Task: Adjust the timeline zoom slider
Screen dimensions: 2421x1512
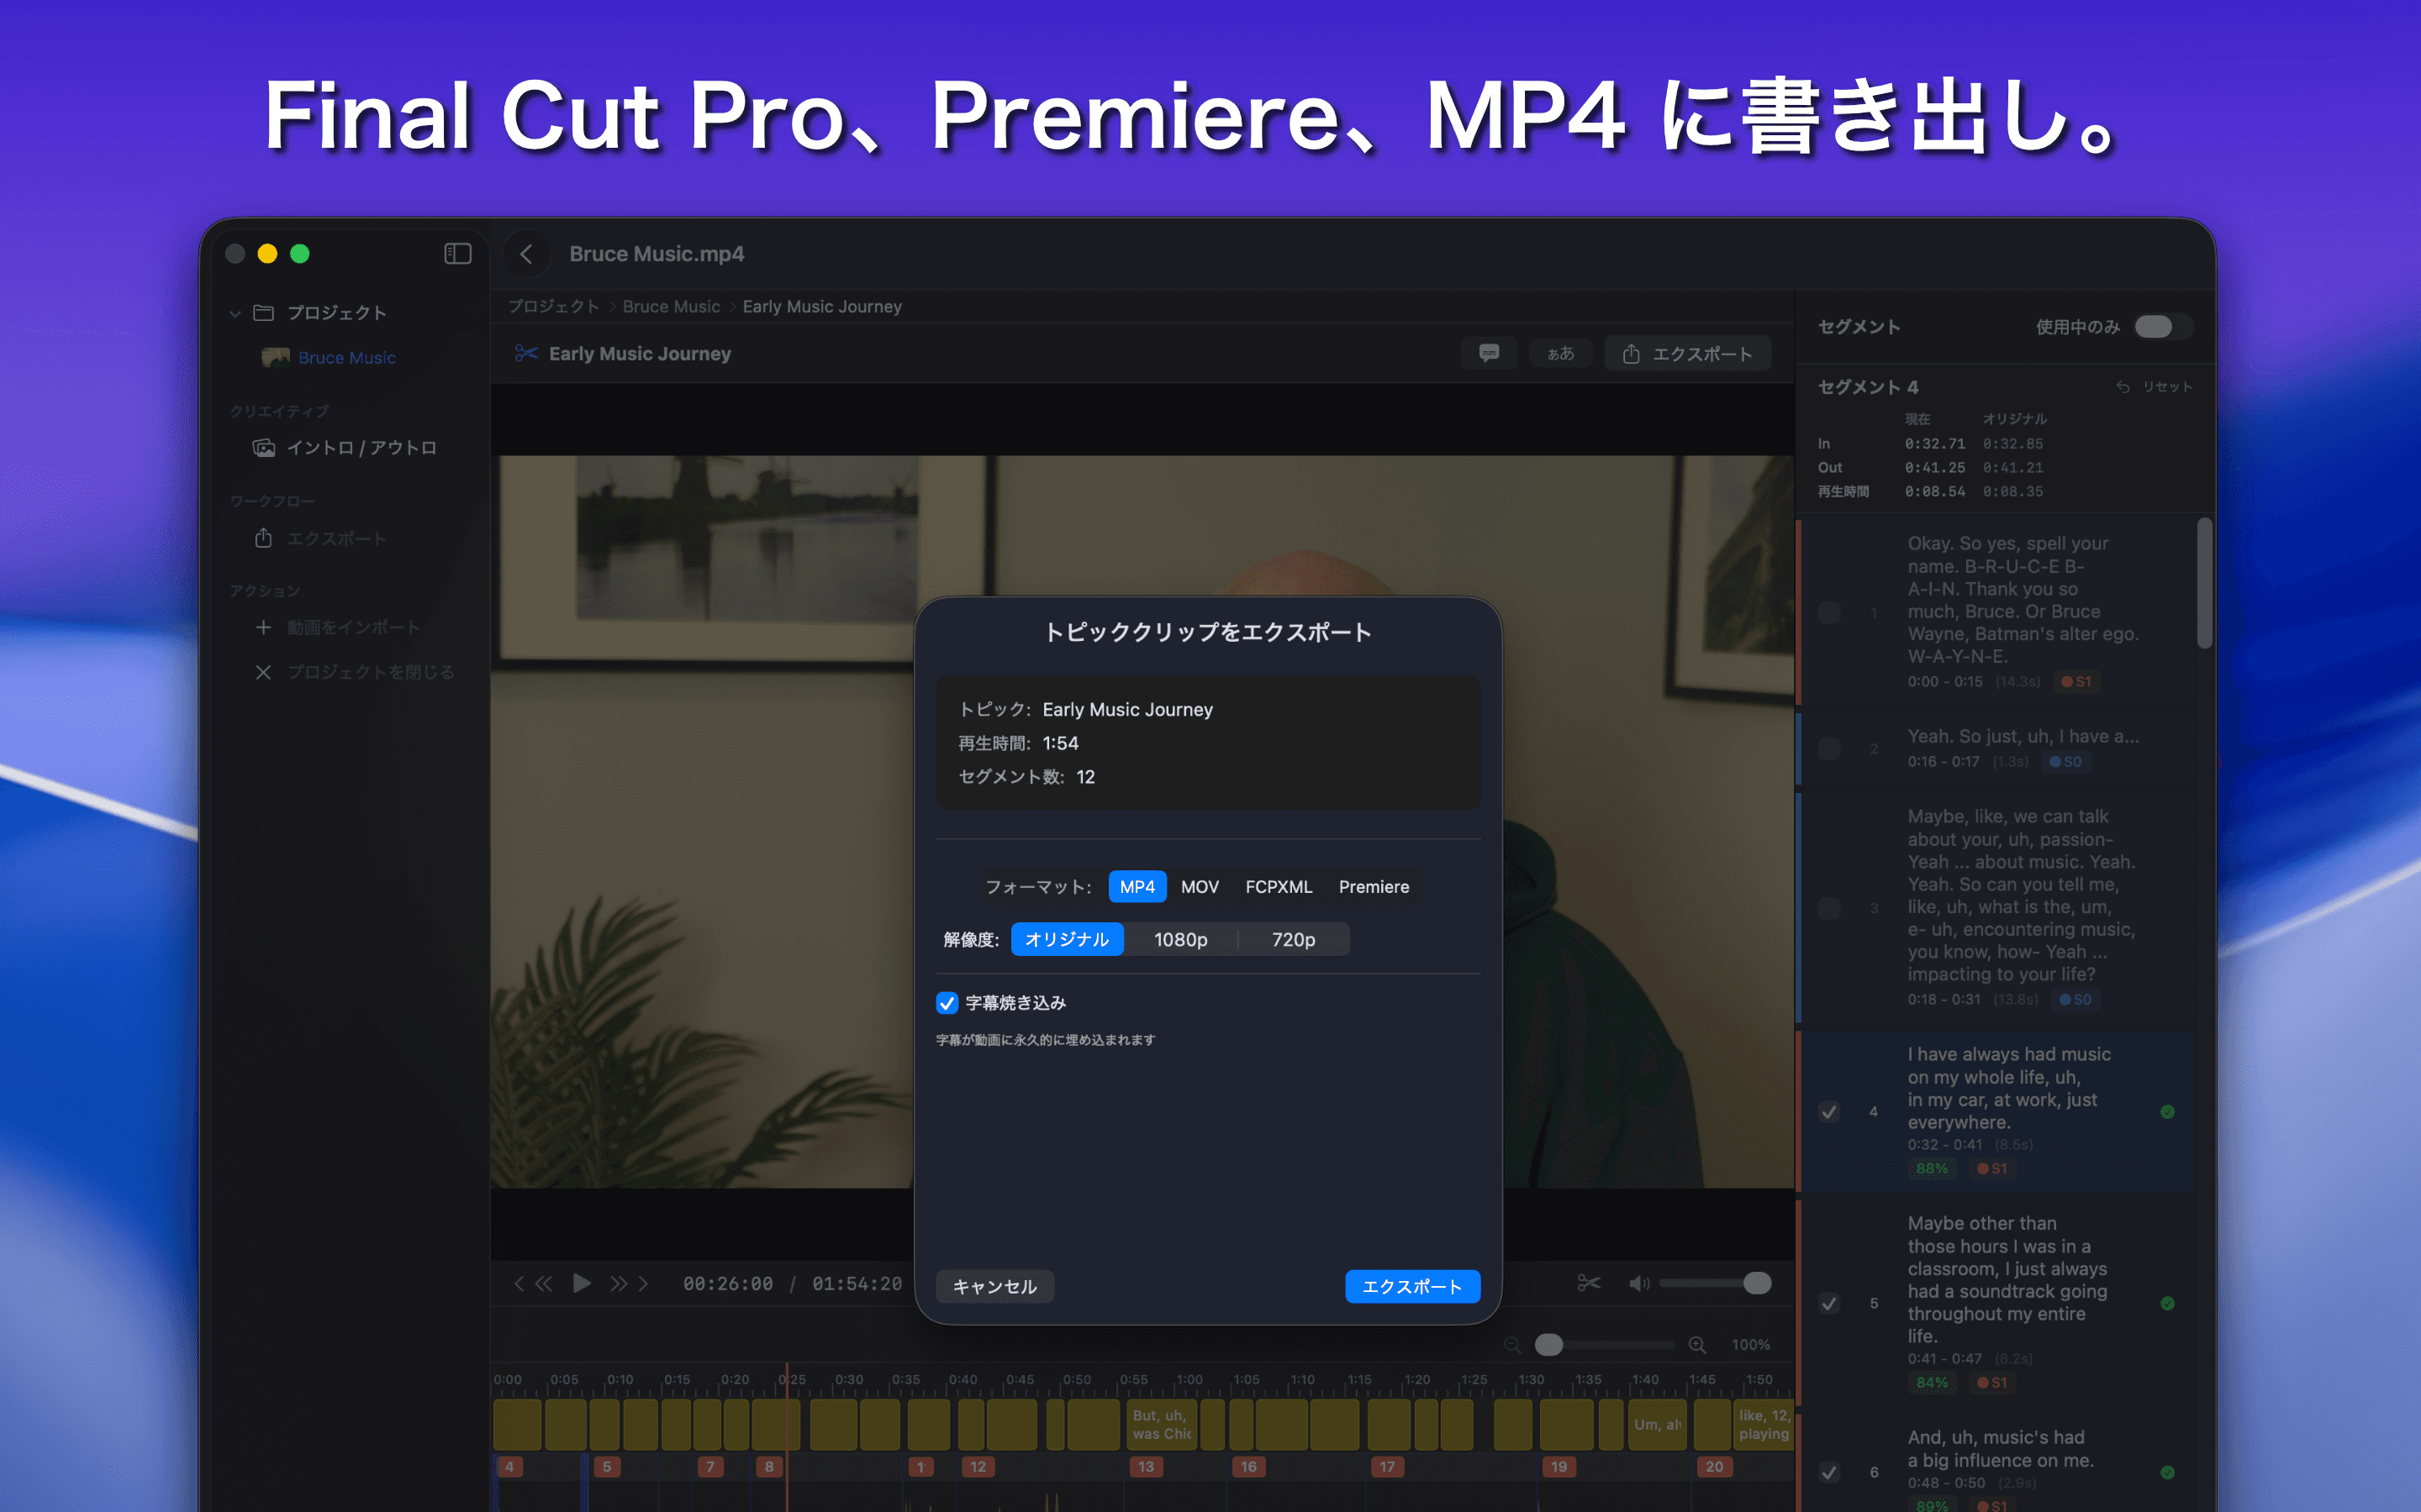Action: click(x=1548, y=1345)
